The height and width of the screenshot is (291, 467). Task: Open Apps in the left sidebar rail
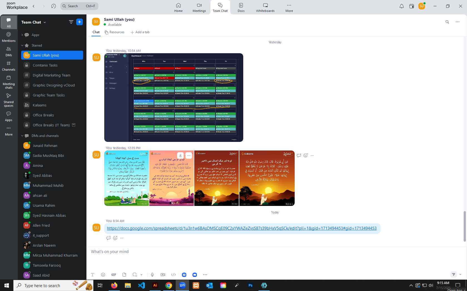pyautogui.click(x=9, y=116)
